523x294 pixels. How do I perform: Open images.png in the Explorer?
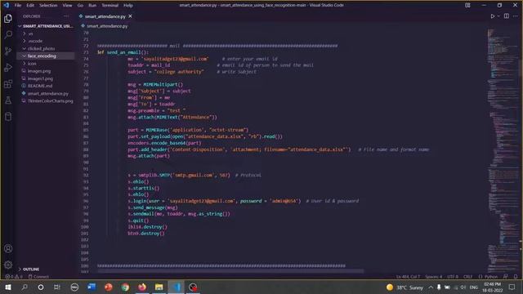[46, 71]
